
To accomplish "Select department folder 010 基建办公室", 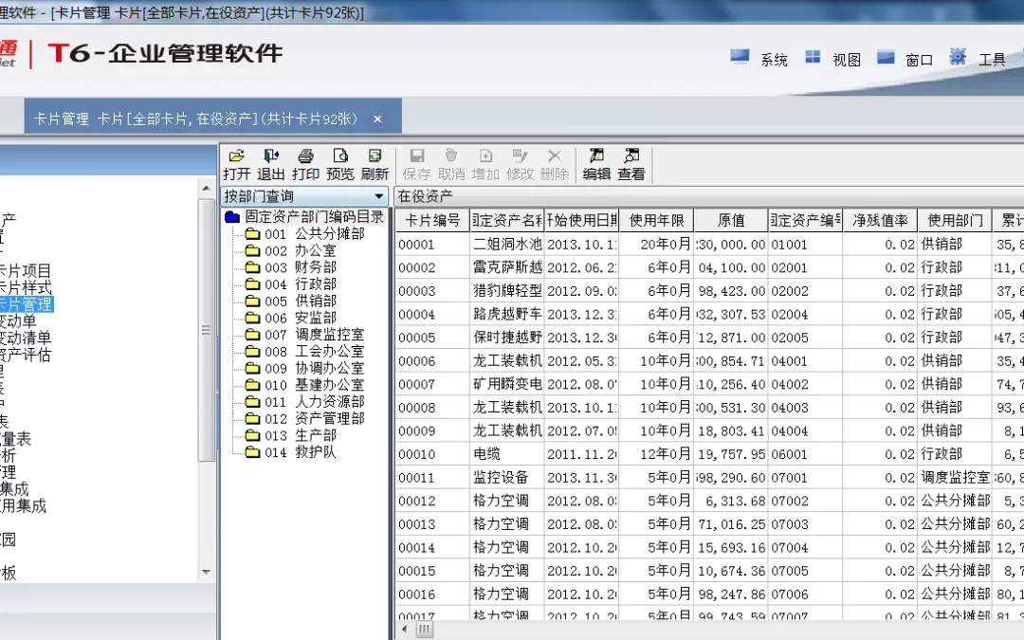I will (x=305, y=385).
